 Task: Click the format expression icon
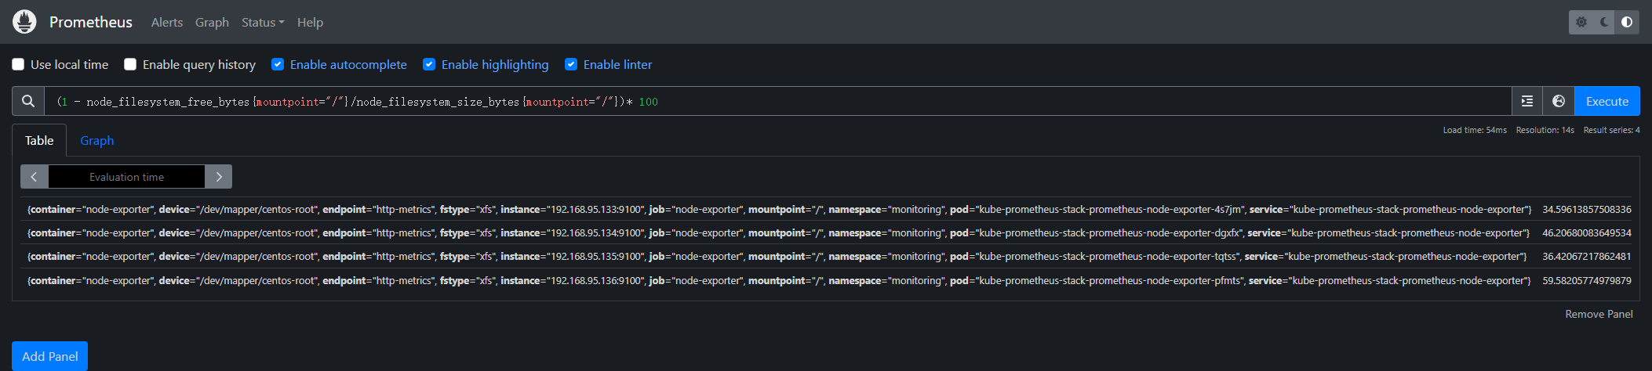click(1527, 101)
